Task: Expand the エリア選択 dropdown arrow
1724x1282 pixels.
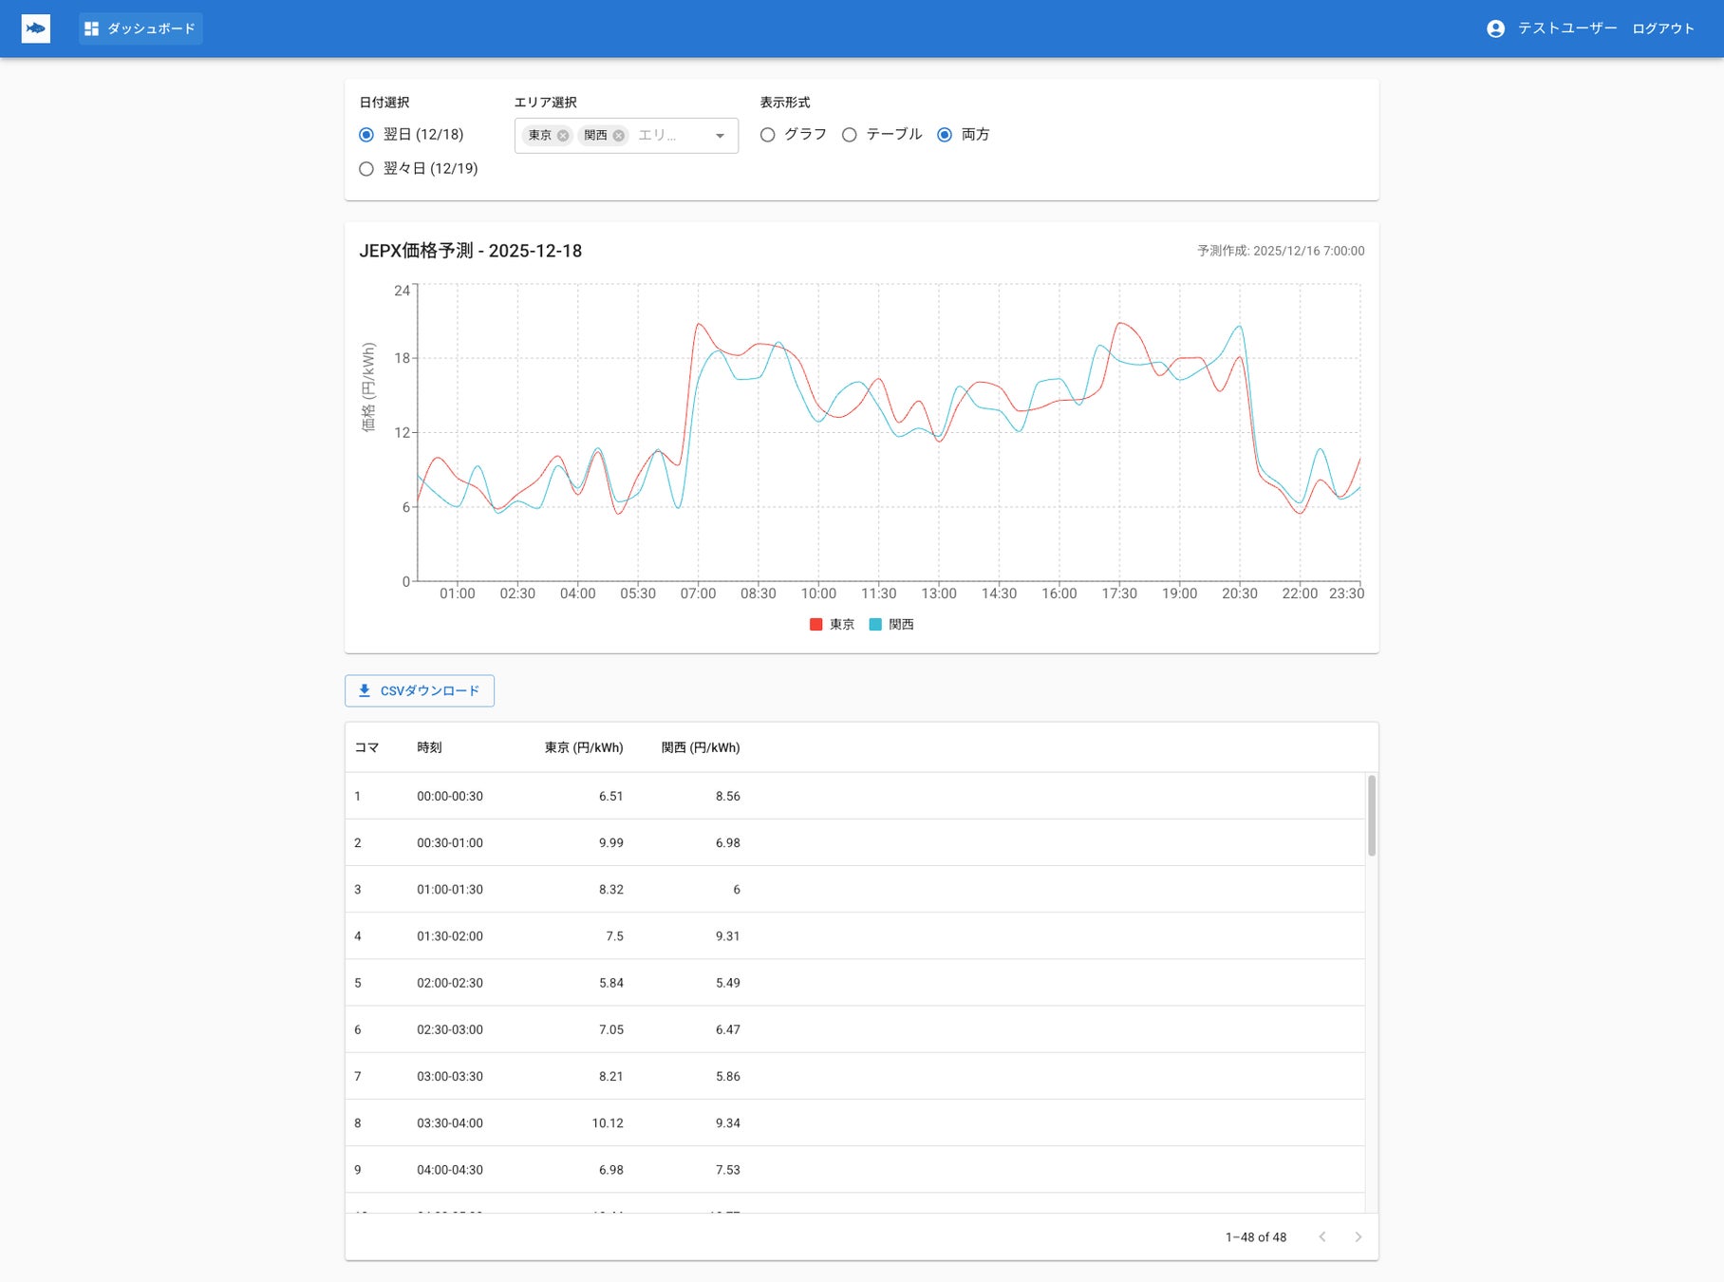Action: point(720,136)
